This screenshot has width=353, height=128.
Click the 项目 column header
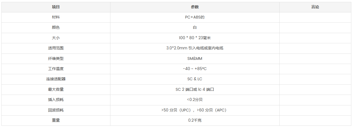click(56, 7)
